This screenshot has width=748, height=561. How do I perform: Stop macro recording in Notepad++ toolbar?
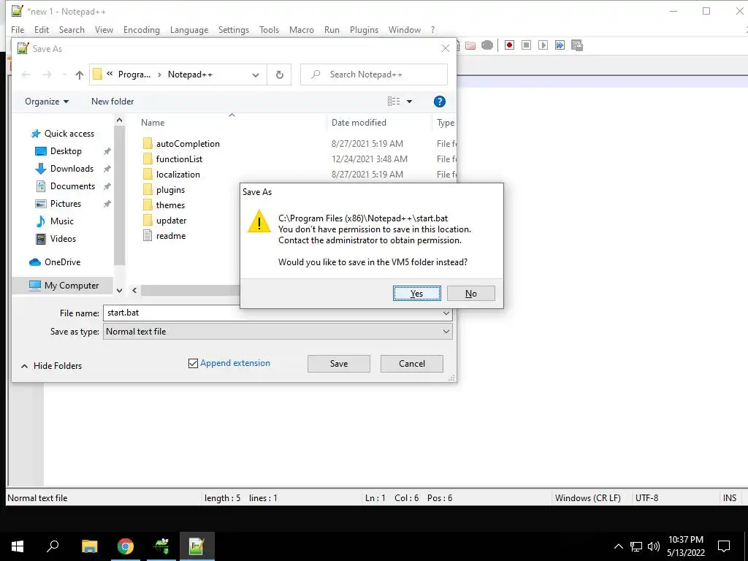[526, 45]
